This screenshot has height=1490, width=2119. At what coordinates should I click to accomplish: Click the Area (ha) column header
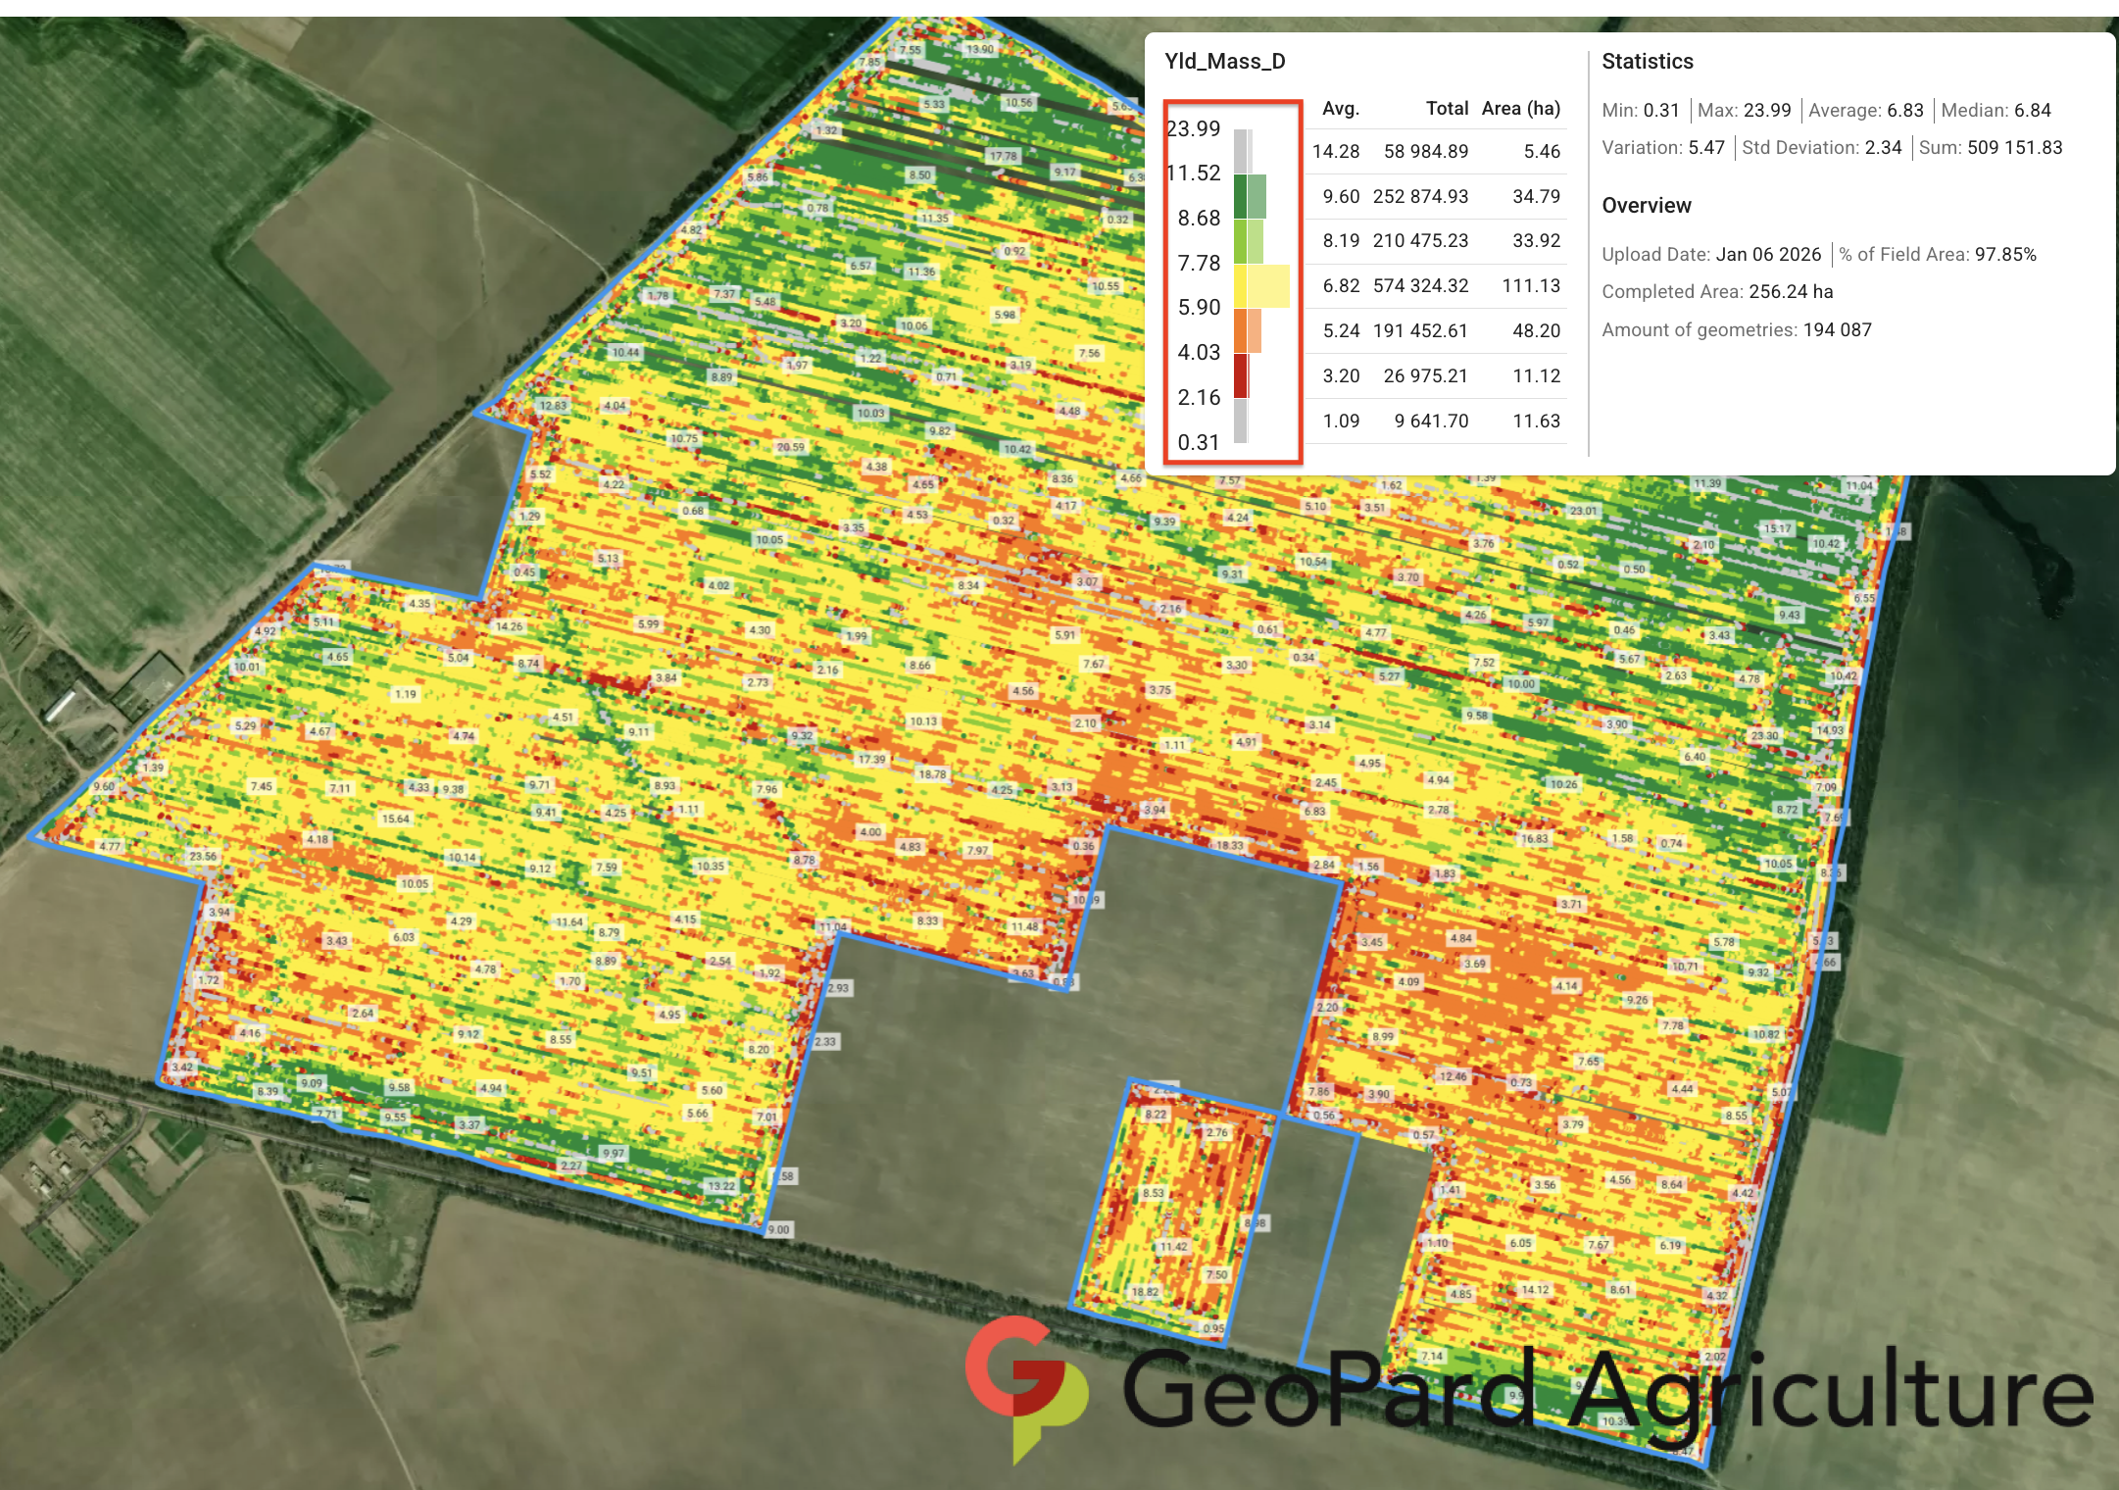coord(1520,109)
